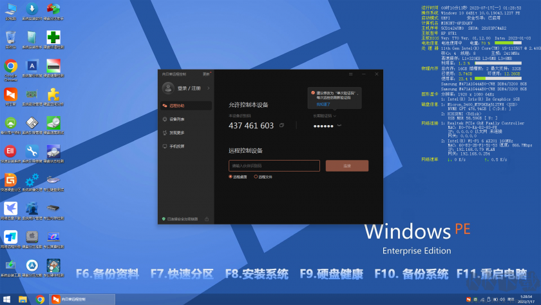This screenshot has width=541, height=305.
Task: Open 系统安装工具 desktop icon
Action: coord(11,268)
